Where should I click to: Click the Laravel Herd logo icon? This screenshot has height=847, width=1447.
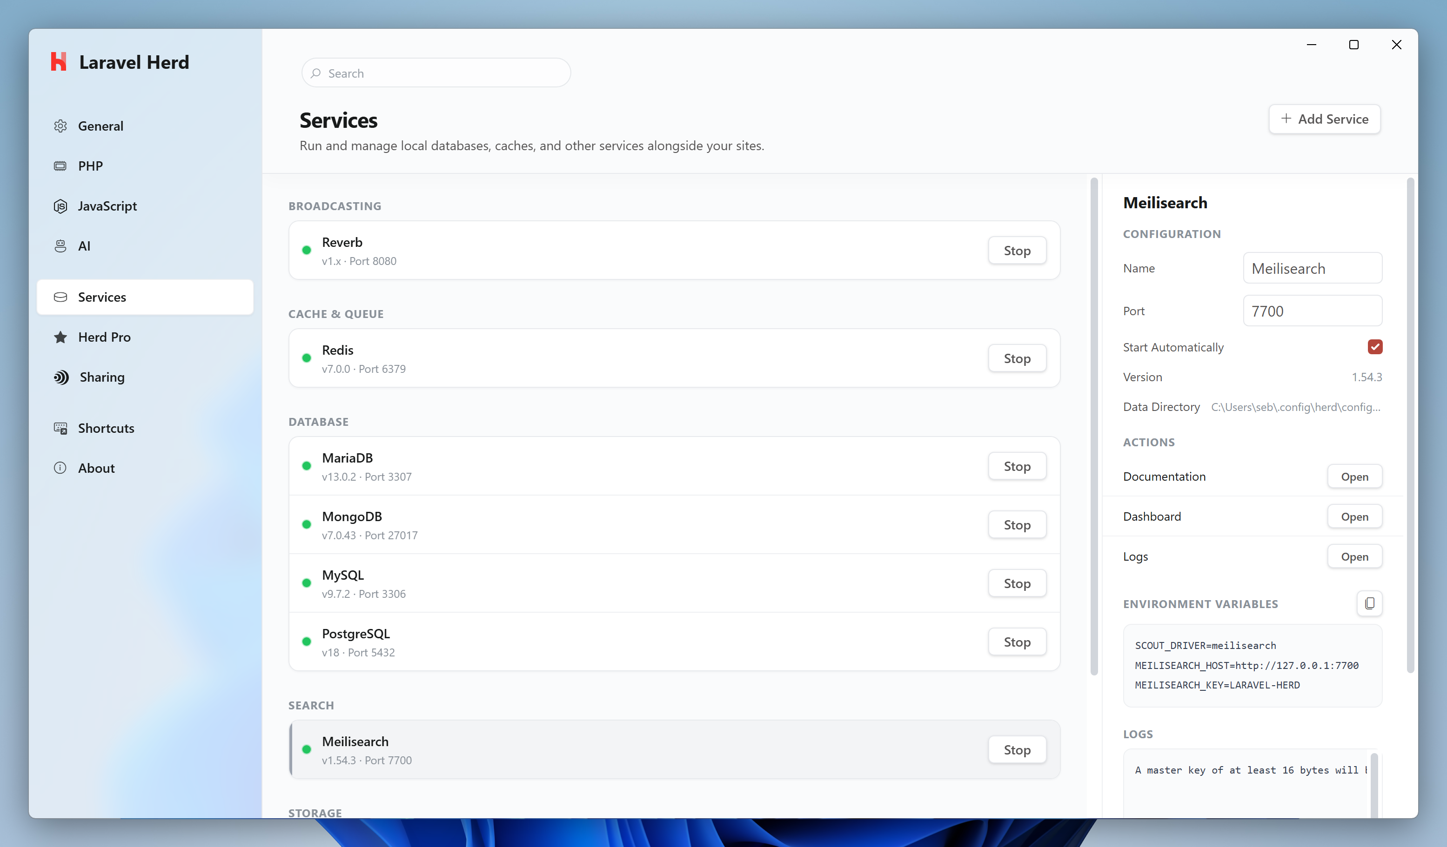click(x=59, y=62)
